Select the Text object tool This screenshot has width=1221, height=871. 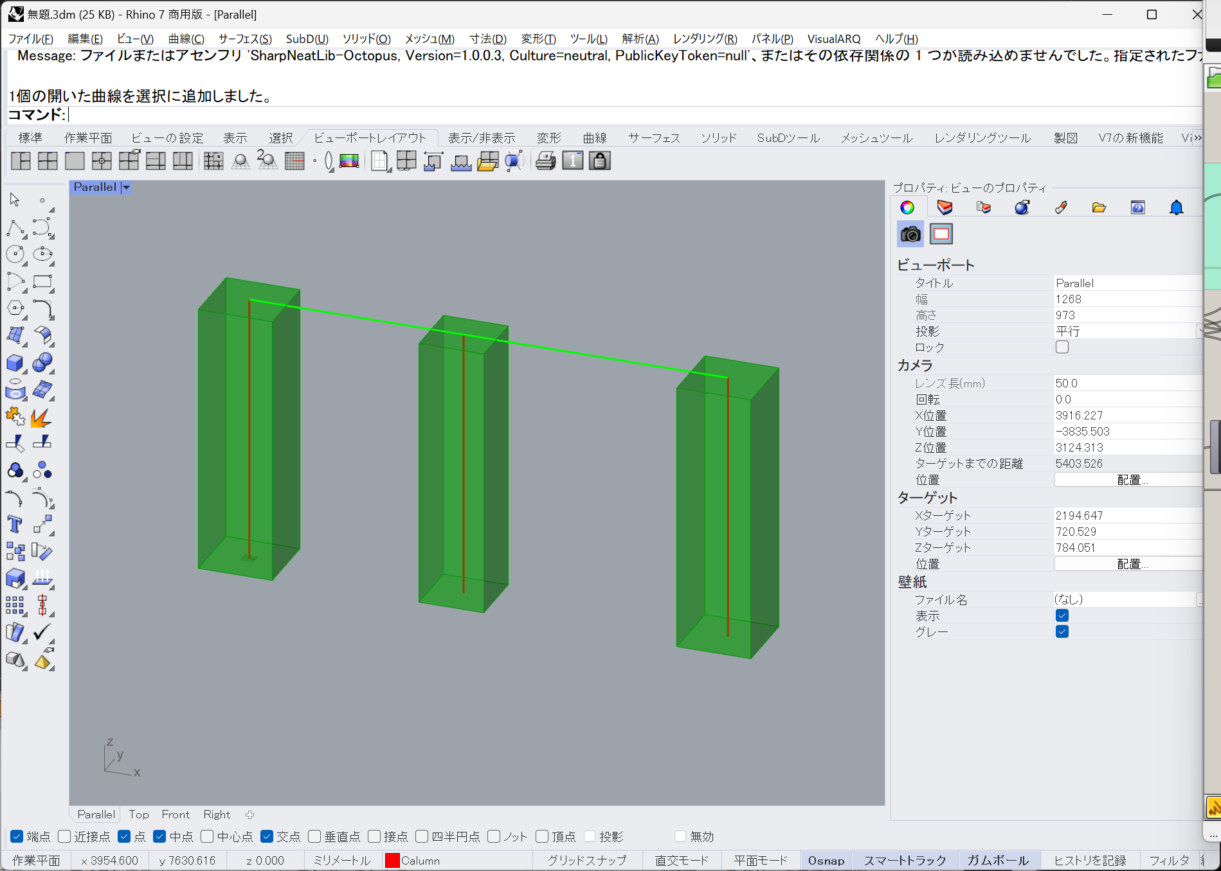[15, 525]
